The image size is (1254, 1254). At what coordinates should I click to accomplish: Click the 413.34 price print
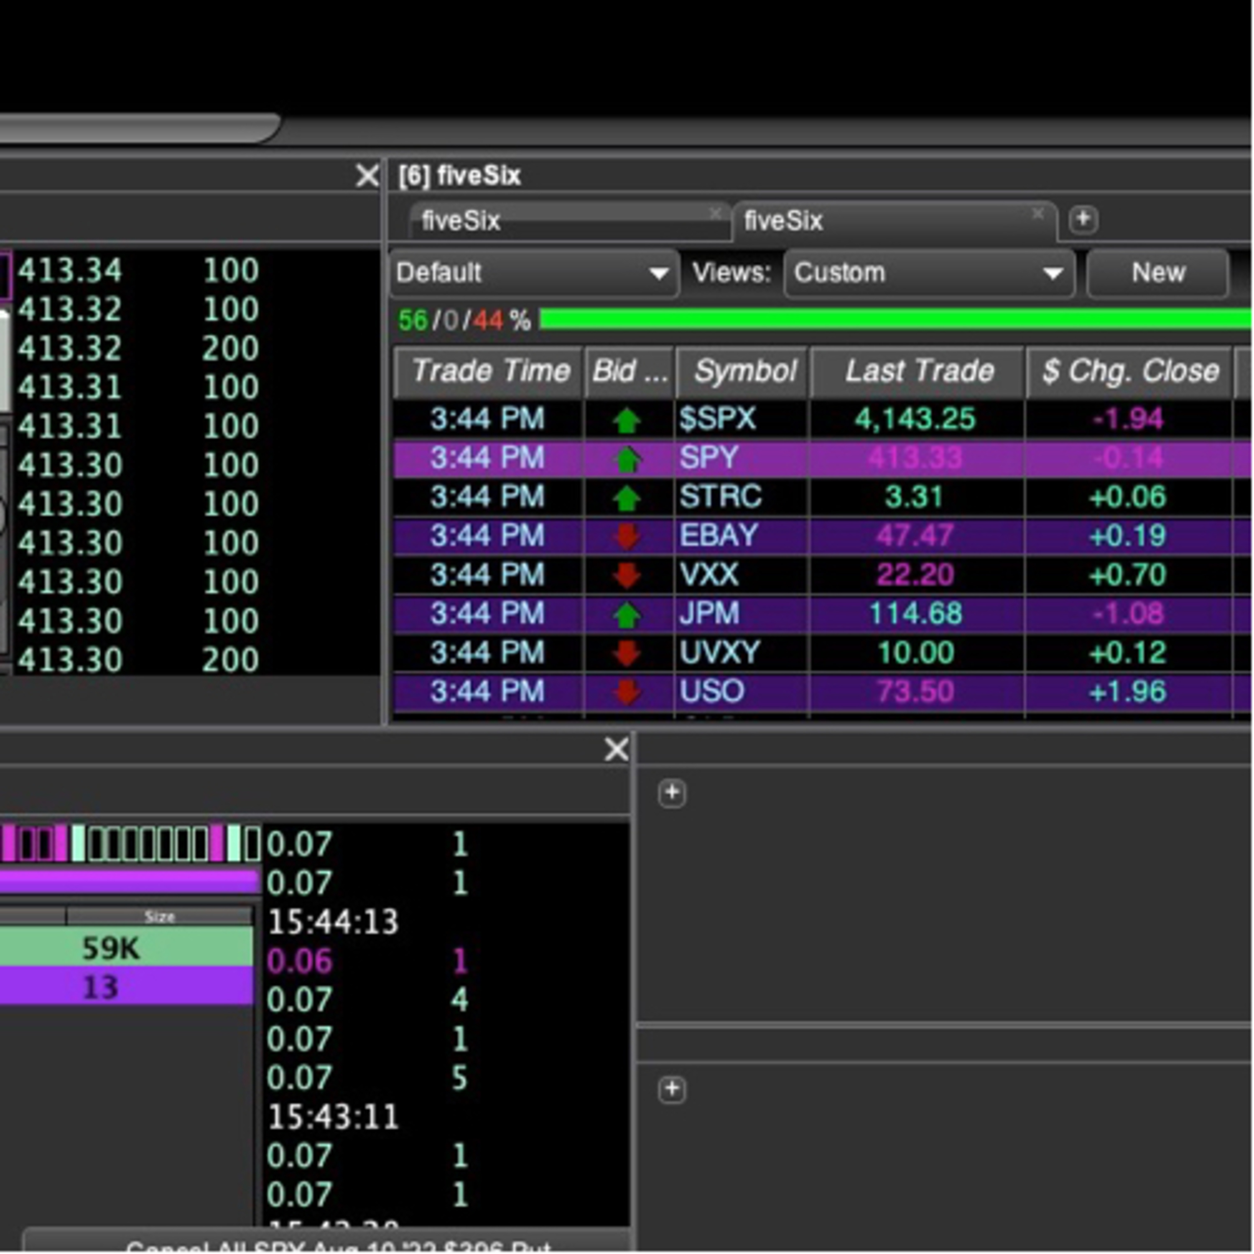coord(69,271)
